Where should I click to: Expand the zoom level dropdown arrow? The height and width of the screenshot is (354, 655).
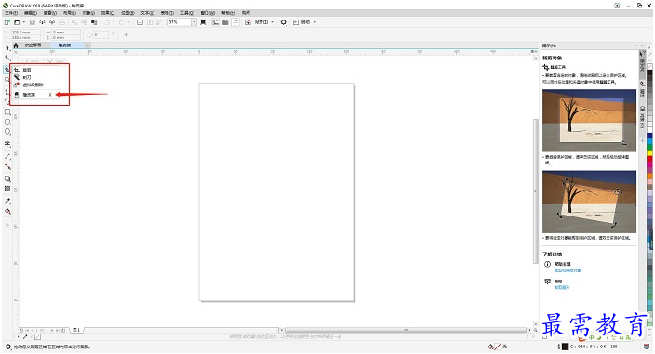click(194, 22)
